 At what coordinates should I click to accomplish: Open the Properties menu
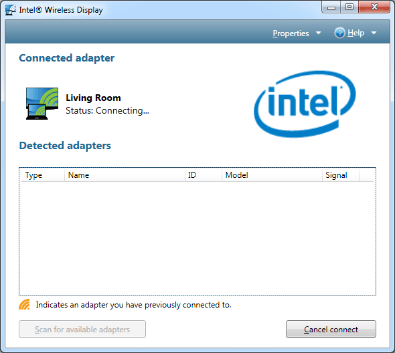(x=291, y=33)
